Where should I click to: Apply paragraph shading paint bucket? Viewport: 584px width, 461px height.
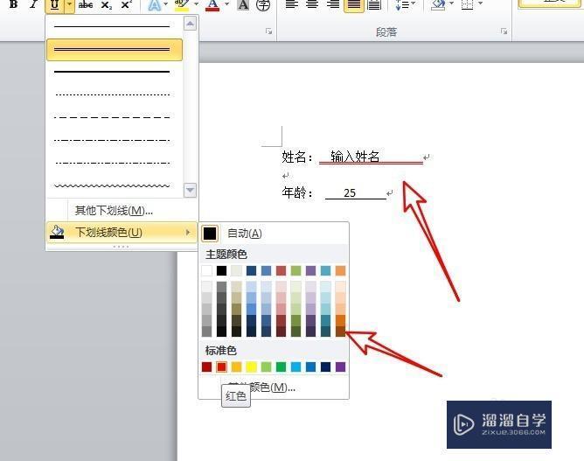pos(438,5)
